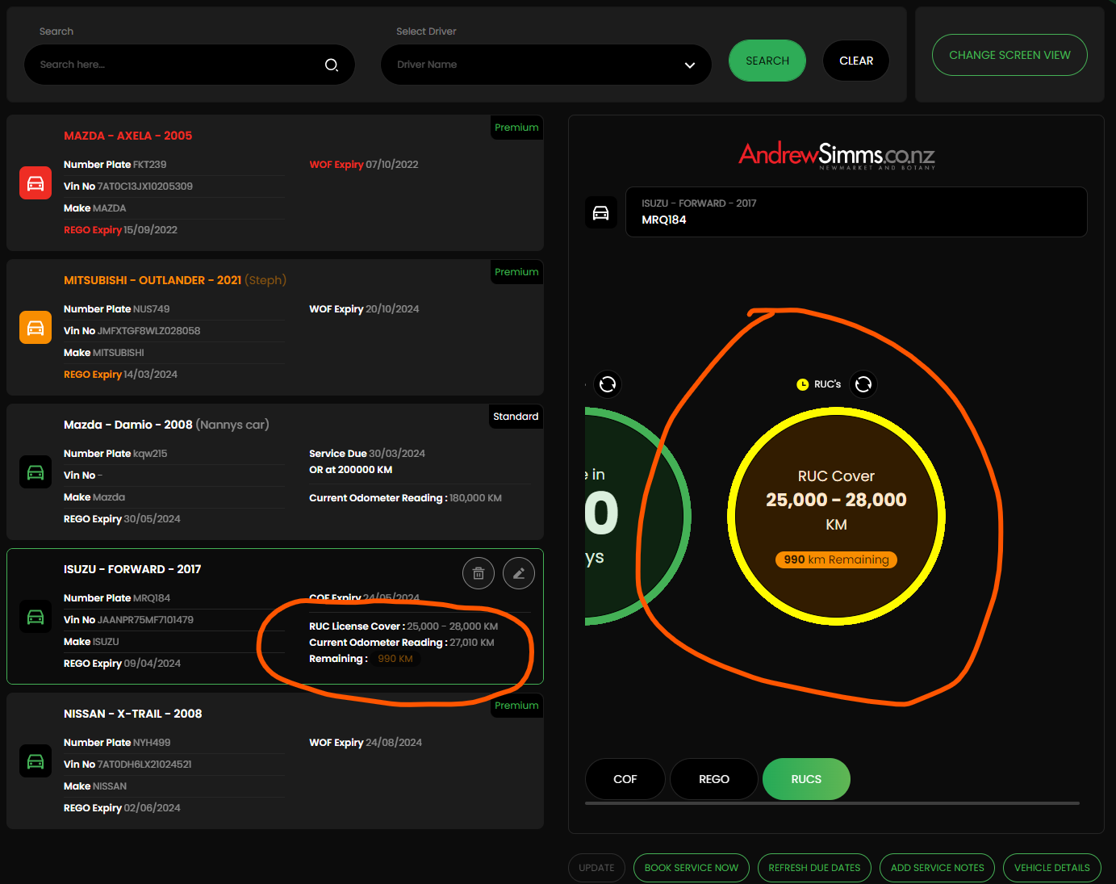
Task: Click the UPDATE button
Action: click(x=596, y=868)
